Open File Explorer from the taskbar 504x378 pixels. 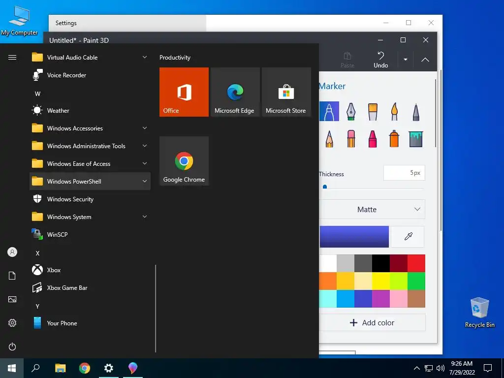[x=60, y=368]
